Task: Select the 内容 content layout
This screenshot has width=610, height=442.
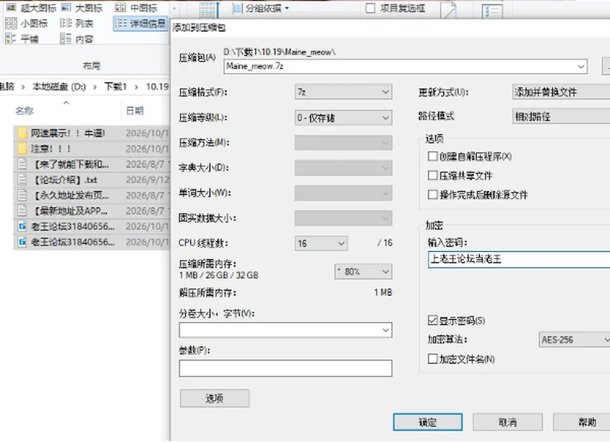Action: click(x=77, y=39)
